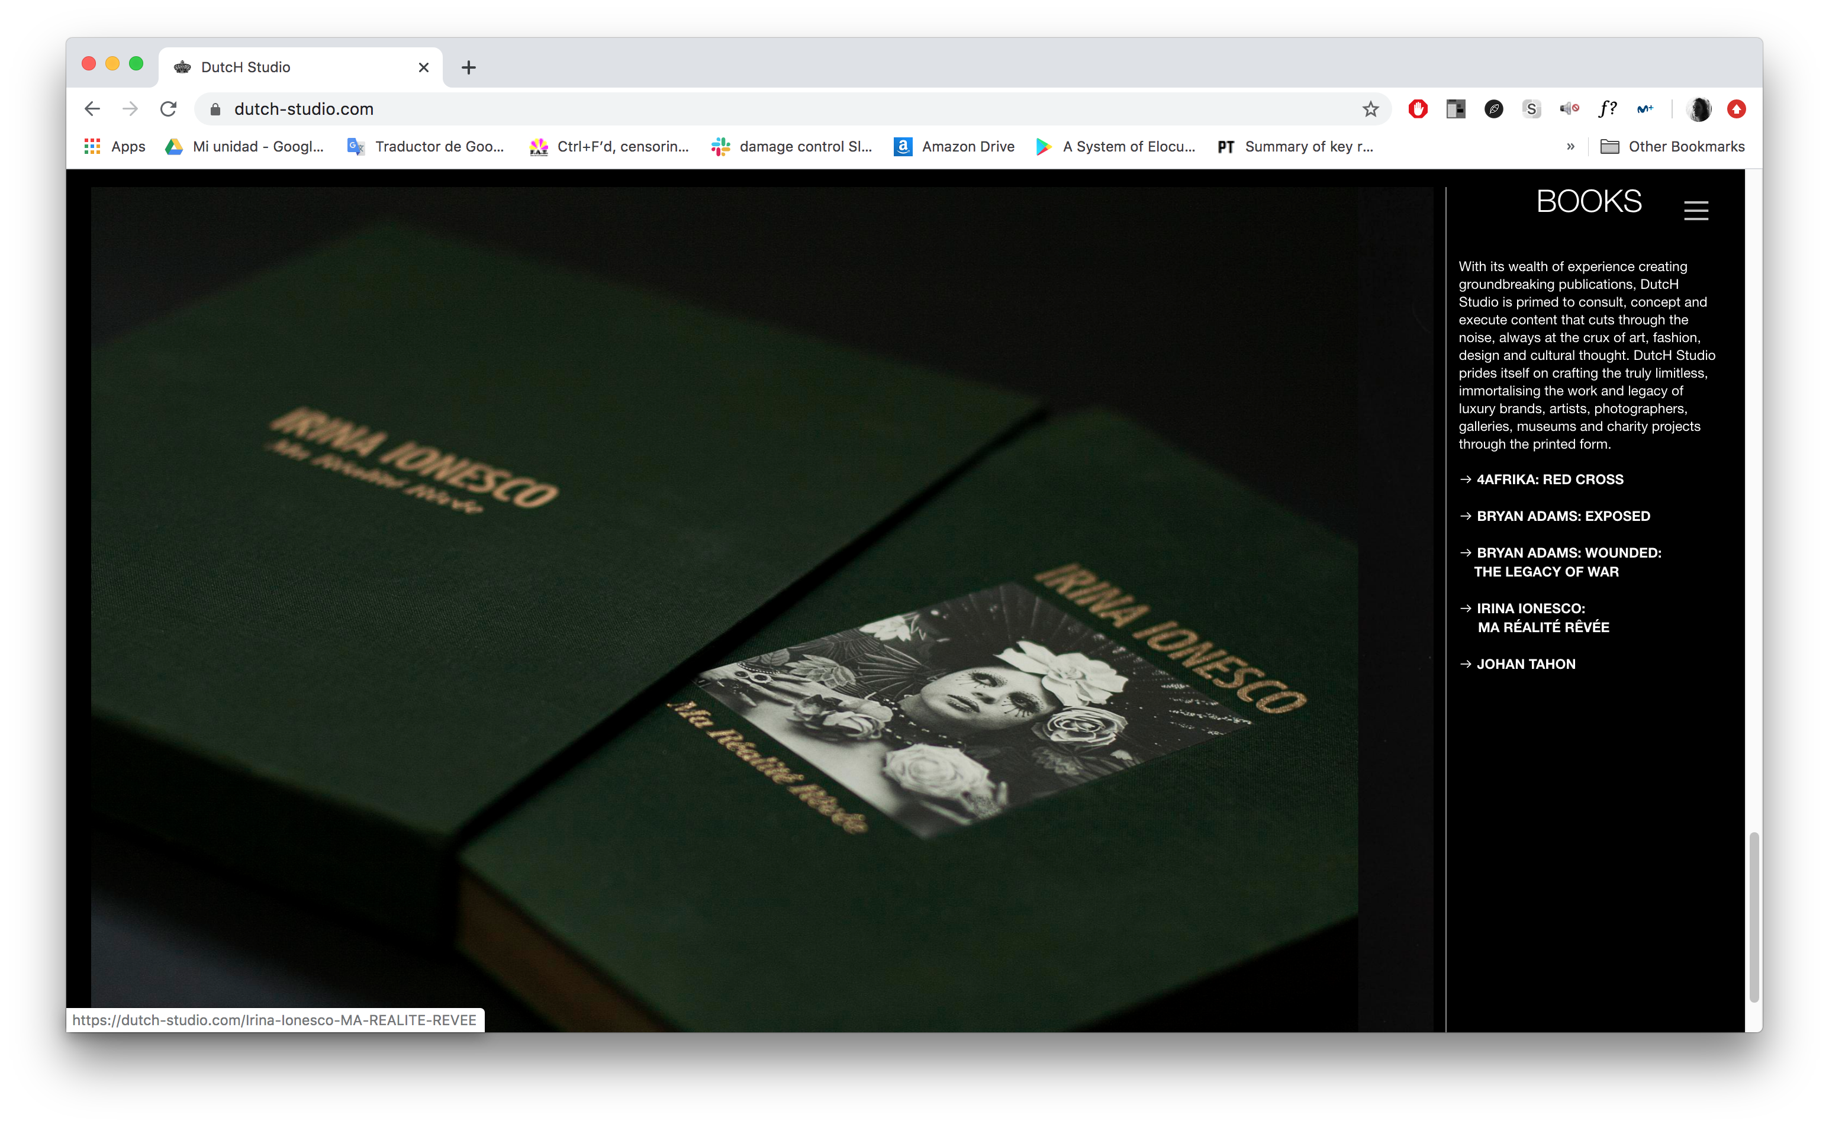This screenshot has height=1127, width=1829.
Task: Open the site hamburger menu
Action: 1696,211
